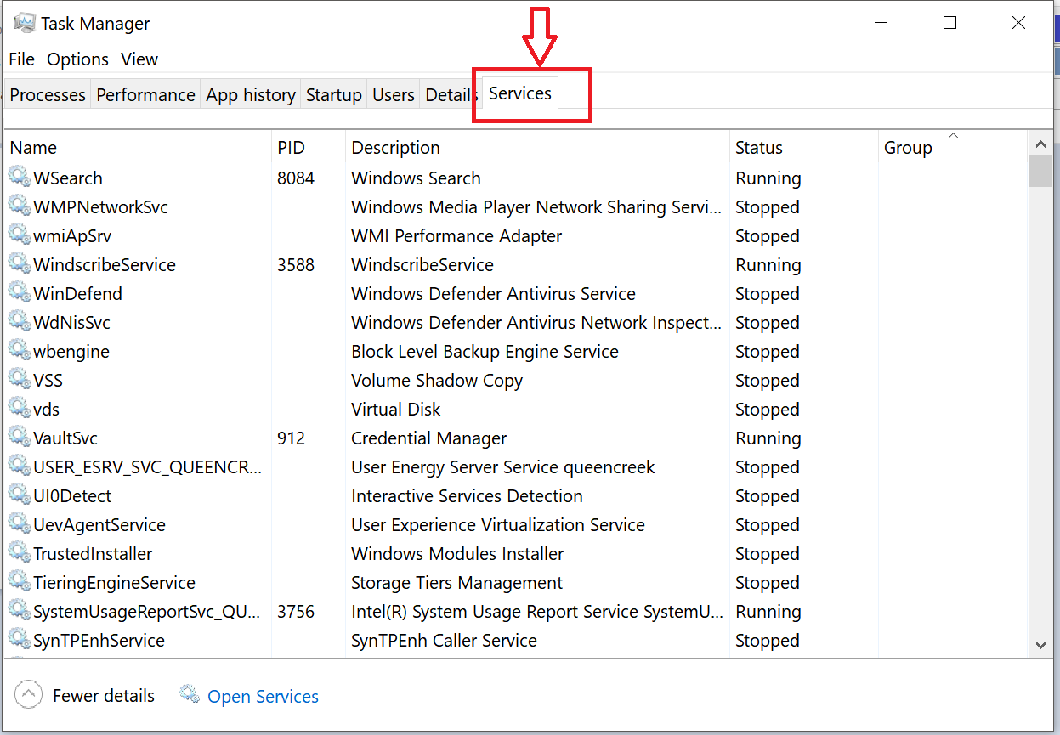The height and width of the screenshot is (735, 1060).
Task: Click Running status of WSearch row
Action: pyautogui.click(x=768, y=178)
